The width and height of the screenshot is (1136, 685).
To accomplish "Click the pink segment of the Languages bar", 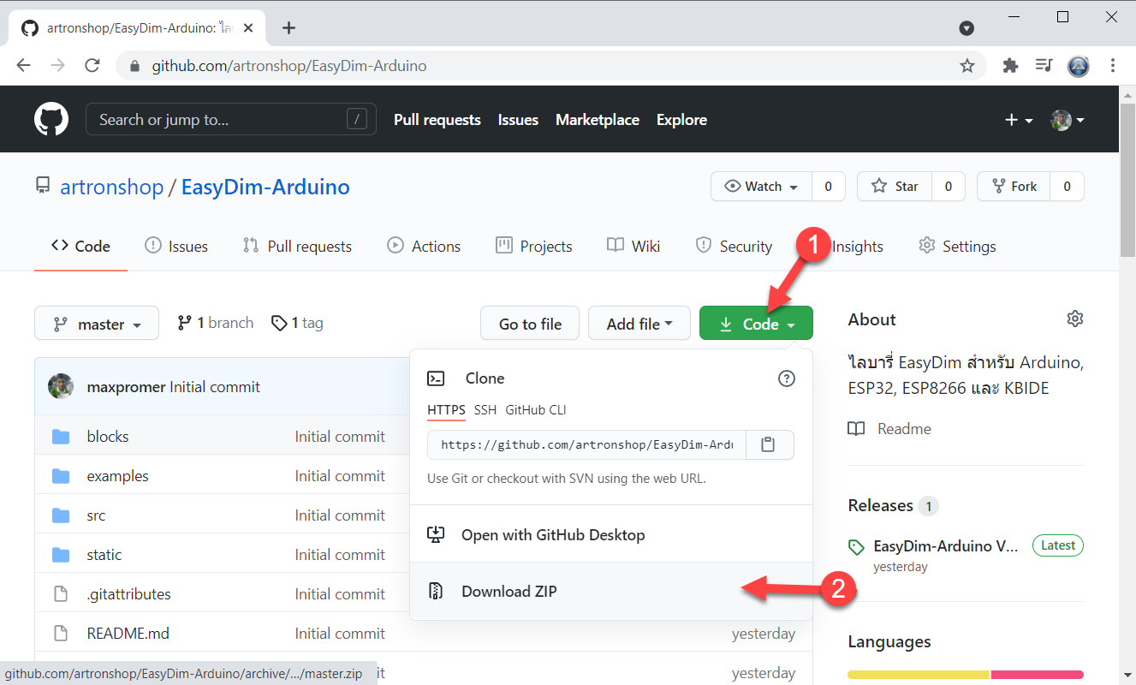I will click(x=1038, y=675).
